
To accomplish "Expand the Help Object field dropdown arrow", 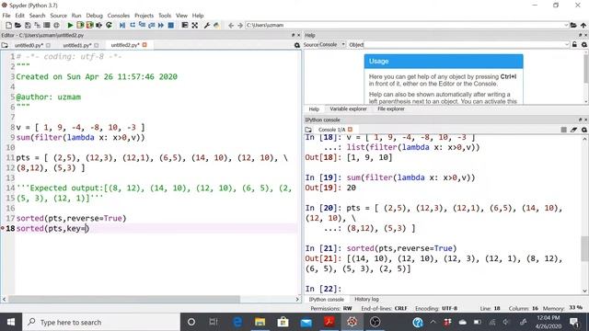I will 567,45.
